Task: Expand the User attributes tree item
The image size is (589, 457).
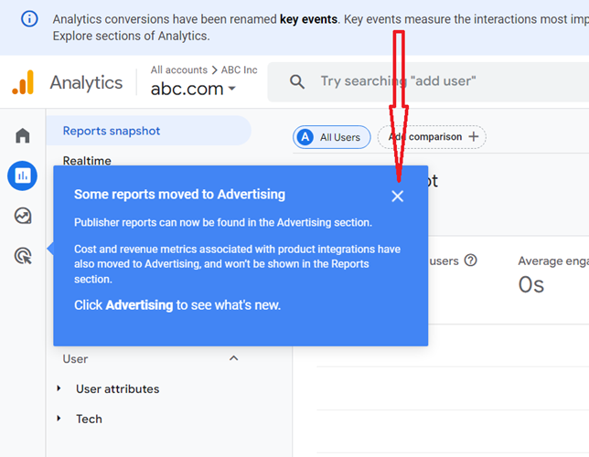Action: tap(59, 388)
